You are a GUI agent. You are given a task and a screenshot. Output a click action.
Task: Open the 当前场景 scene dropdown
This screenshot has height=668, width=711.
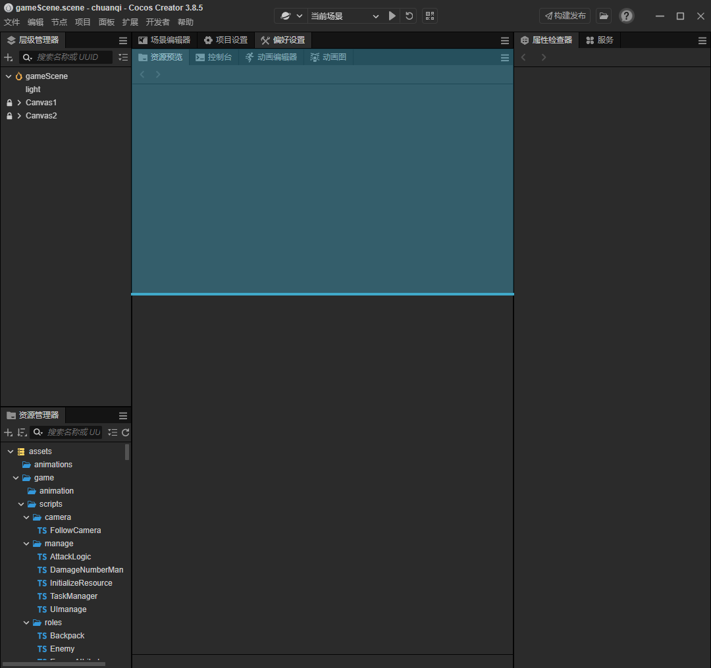click(344, 16)
